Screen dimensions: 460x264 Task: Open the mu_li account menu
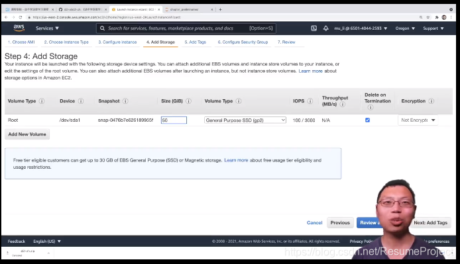coord(361,28)
